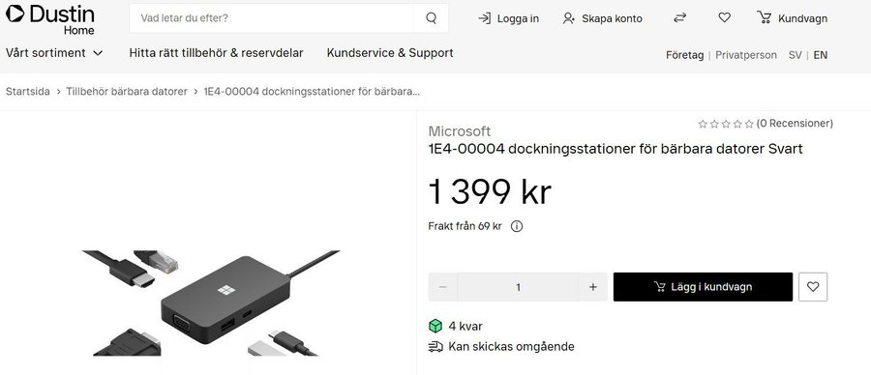Click the Dustin Home logo
Viewport: 871px width, 375px height.
tap(50, 19)
